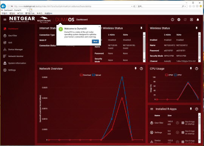The width and height of the screenshot is (204, 146).
Task: Click the logout icon in header
Action: [x=192, y=20]
